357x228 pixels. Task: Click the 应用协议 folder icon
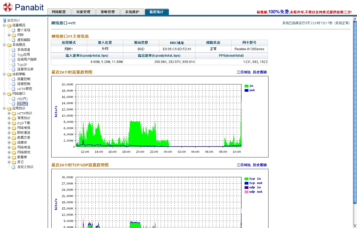pos(9,108)
